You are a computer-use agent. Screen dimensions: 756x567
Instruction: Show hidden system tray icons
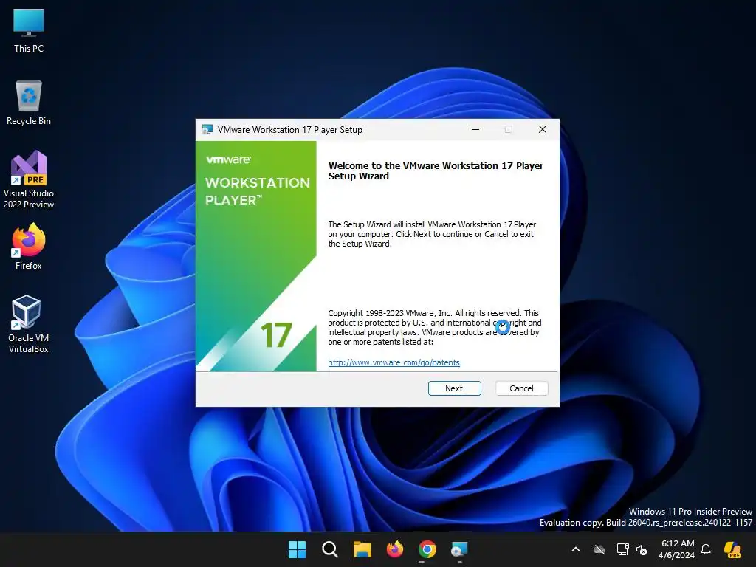(x=576, y=549)
